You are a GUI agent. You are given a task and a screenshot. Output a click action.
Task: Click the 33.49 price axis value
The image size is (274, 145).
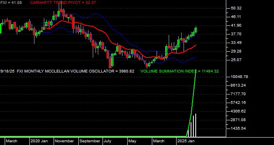coord(236,42)
